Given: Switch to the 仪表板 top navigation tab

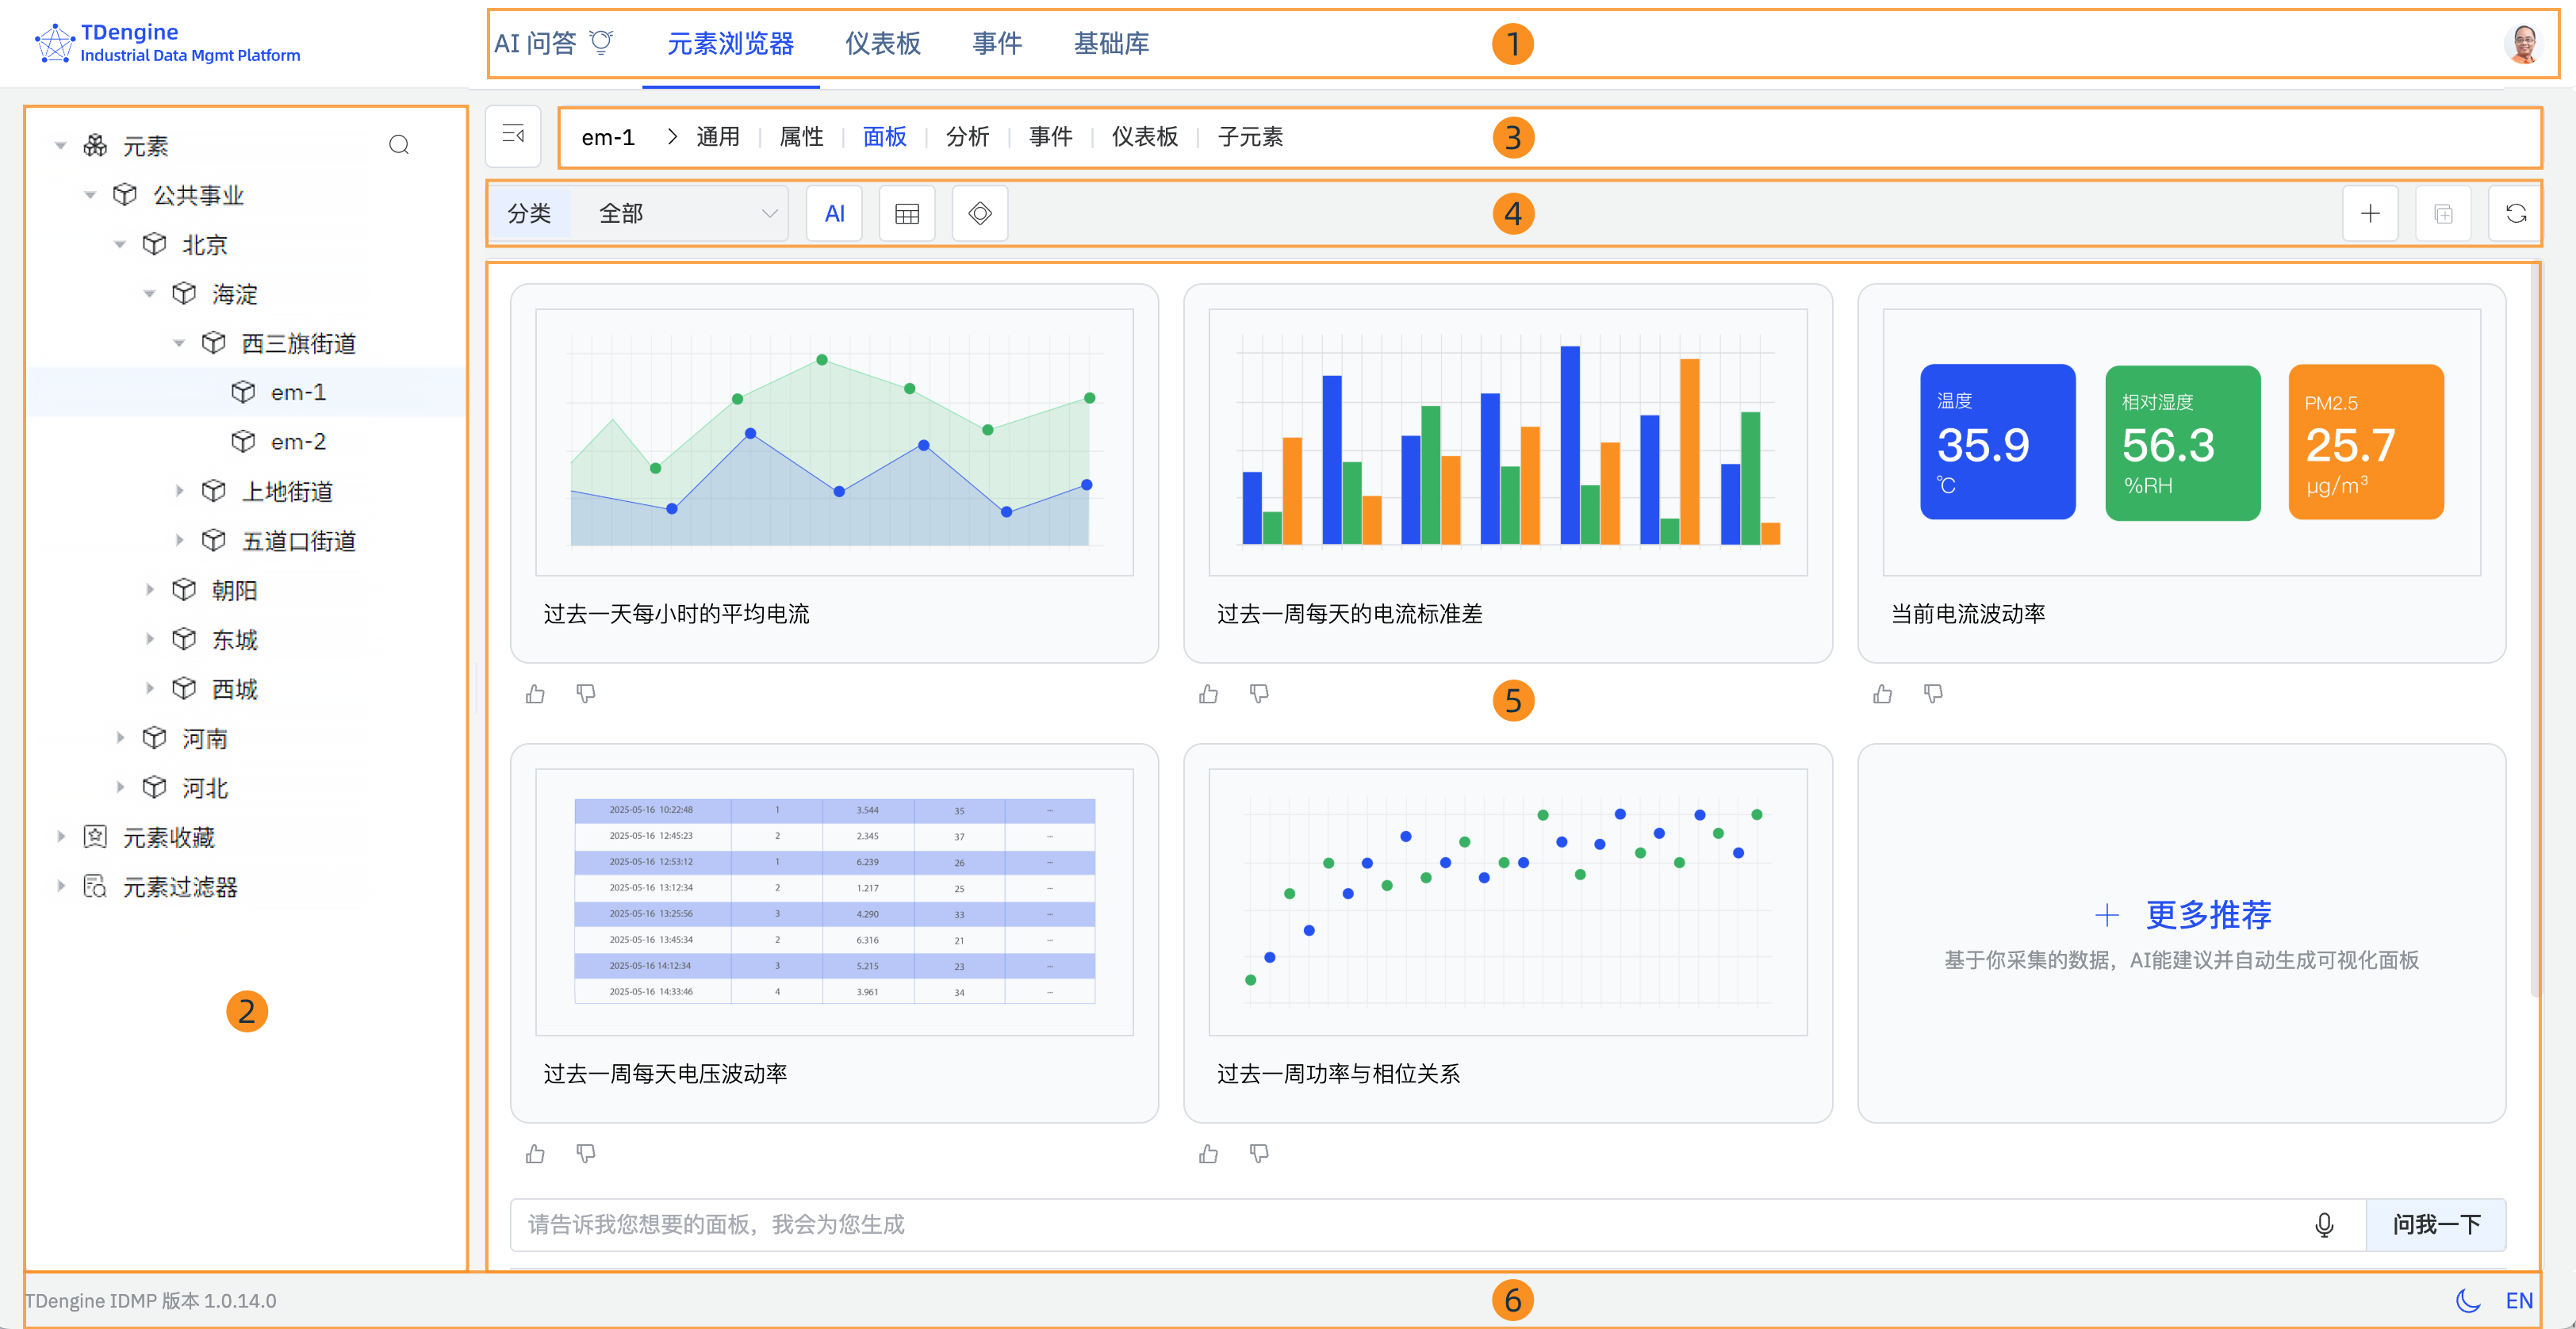Looking at the screenshot, I should click(882, 43).
